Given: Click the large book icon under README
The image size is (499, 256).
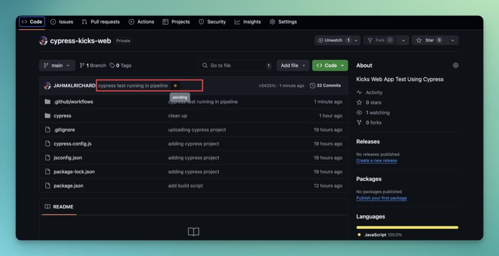Looking at the screenshot, I should point(193,232).
